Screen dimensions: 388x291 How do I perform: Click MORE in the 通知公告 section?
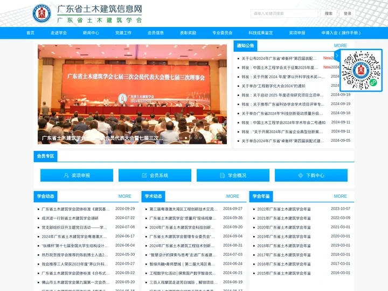[x=341, y=45]
